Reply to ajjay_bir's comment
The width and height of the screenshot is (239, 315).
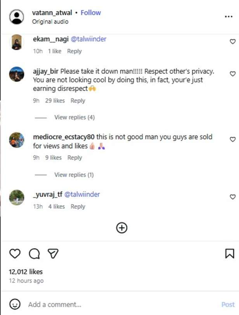point(78,100)
